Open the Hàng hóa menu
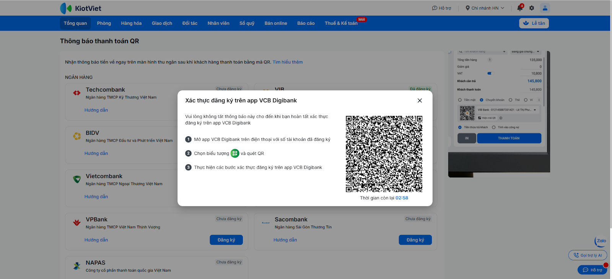Screen dimensions: 612x279 click(131, 23)
